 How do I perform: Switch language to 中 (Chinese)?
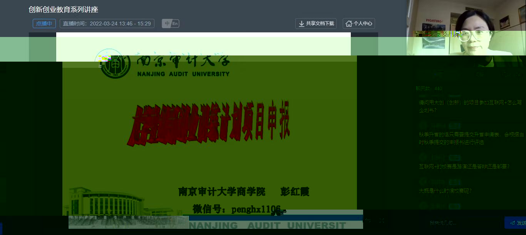point(167,23)
